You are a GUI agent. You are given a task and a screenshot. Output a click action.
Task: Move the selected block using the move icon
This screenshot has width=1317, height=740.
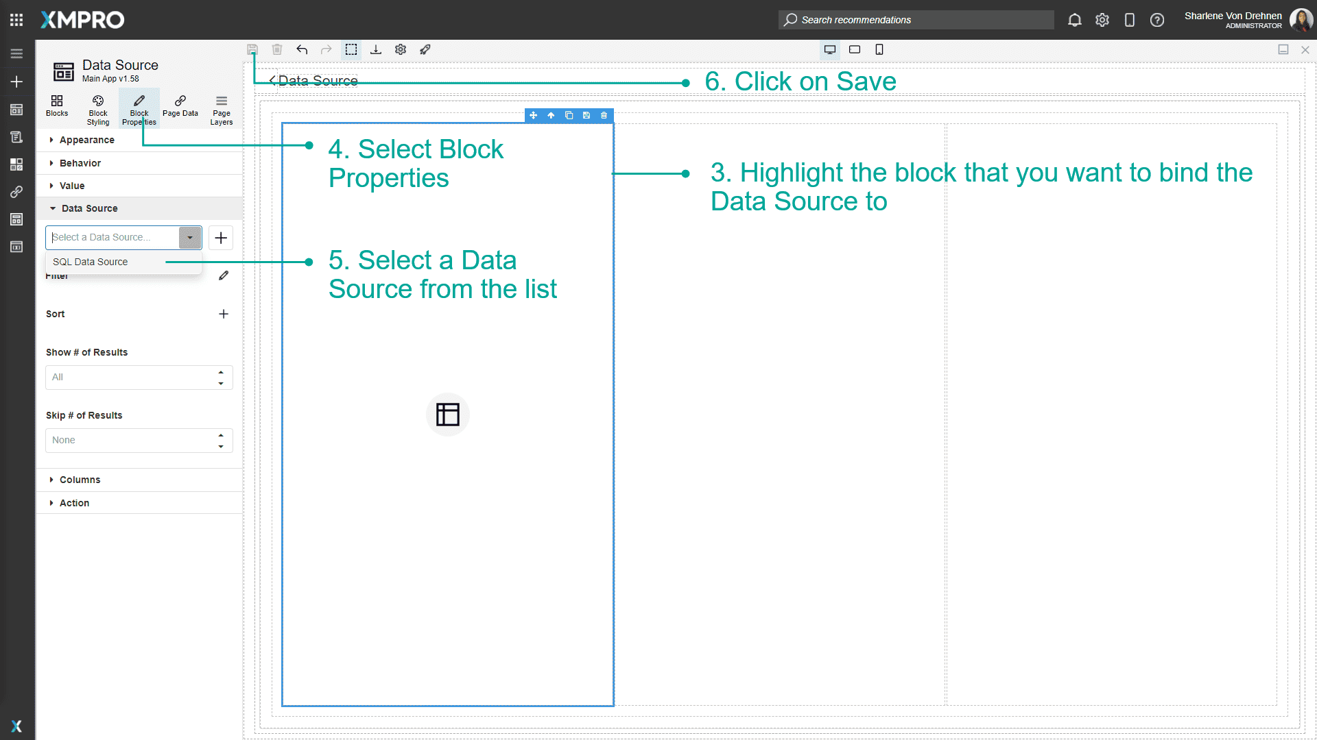534,115
